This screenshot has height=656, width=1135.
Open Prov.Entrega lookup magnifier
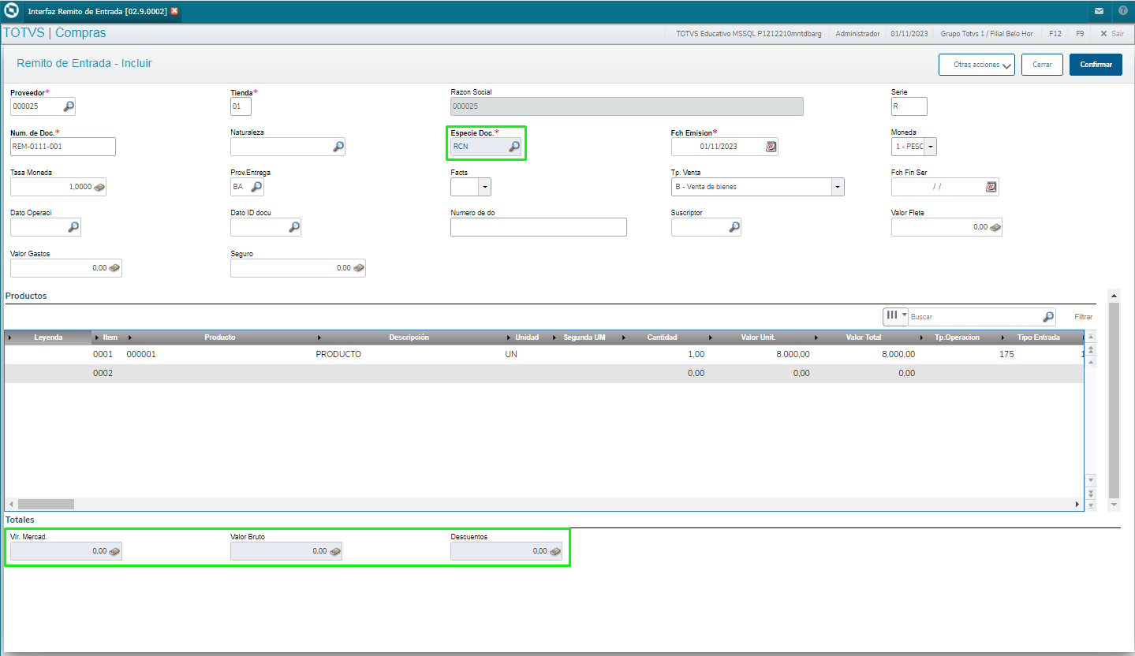[x=256, y=187]
